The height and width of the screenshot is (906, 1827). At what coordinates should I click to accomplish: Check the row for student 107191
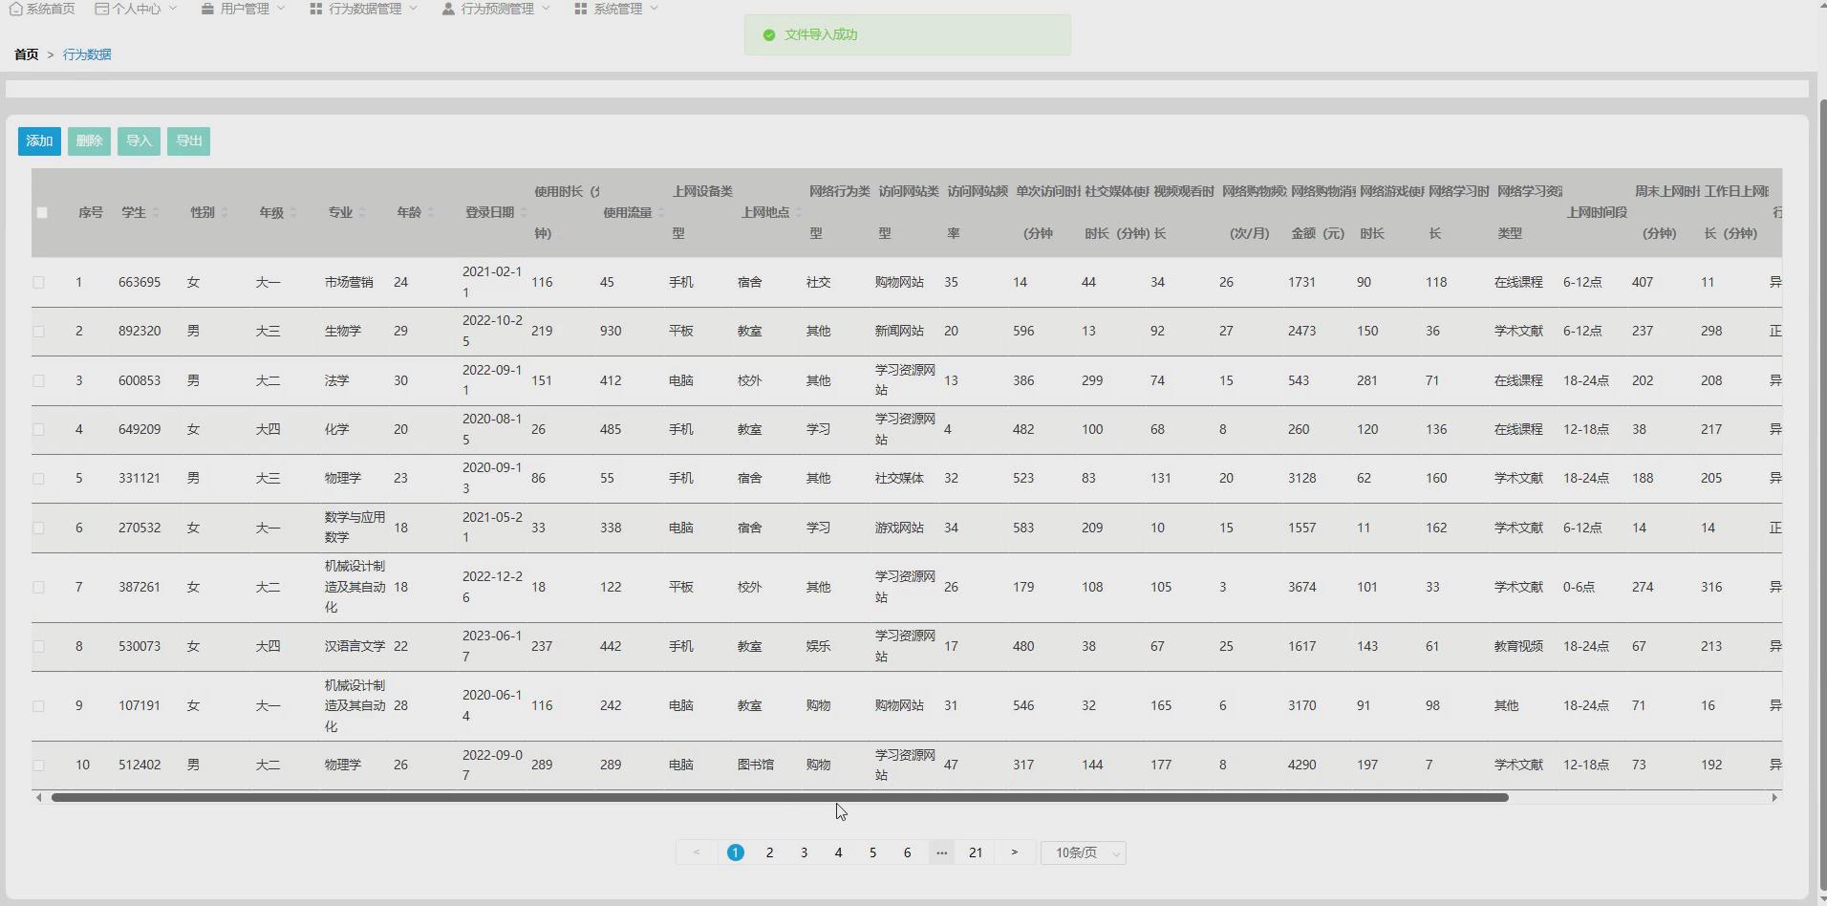pyautogui.click(x=38, y=705)
